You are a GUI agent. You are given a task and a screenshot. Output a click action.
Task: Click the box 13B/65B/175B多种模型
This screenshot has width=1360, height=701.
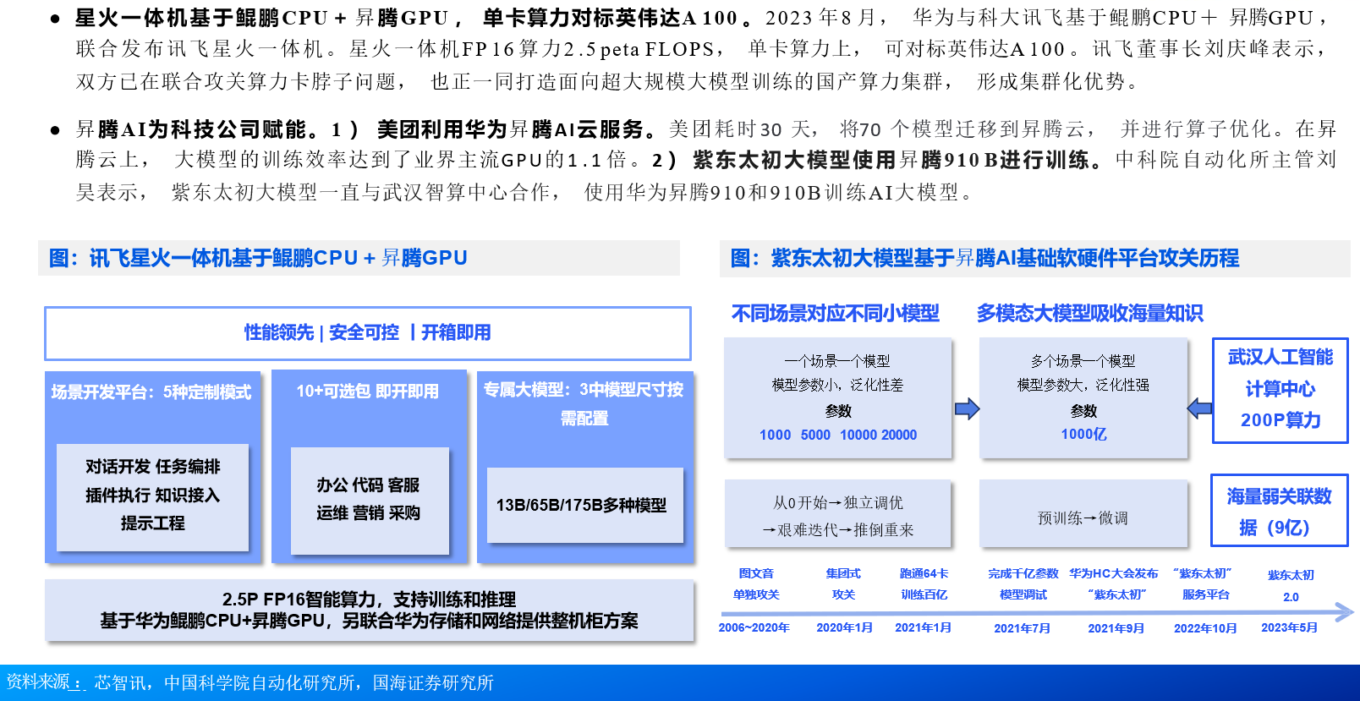pos(584,505)
